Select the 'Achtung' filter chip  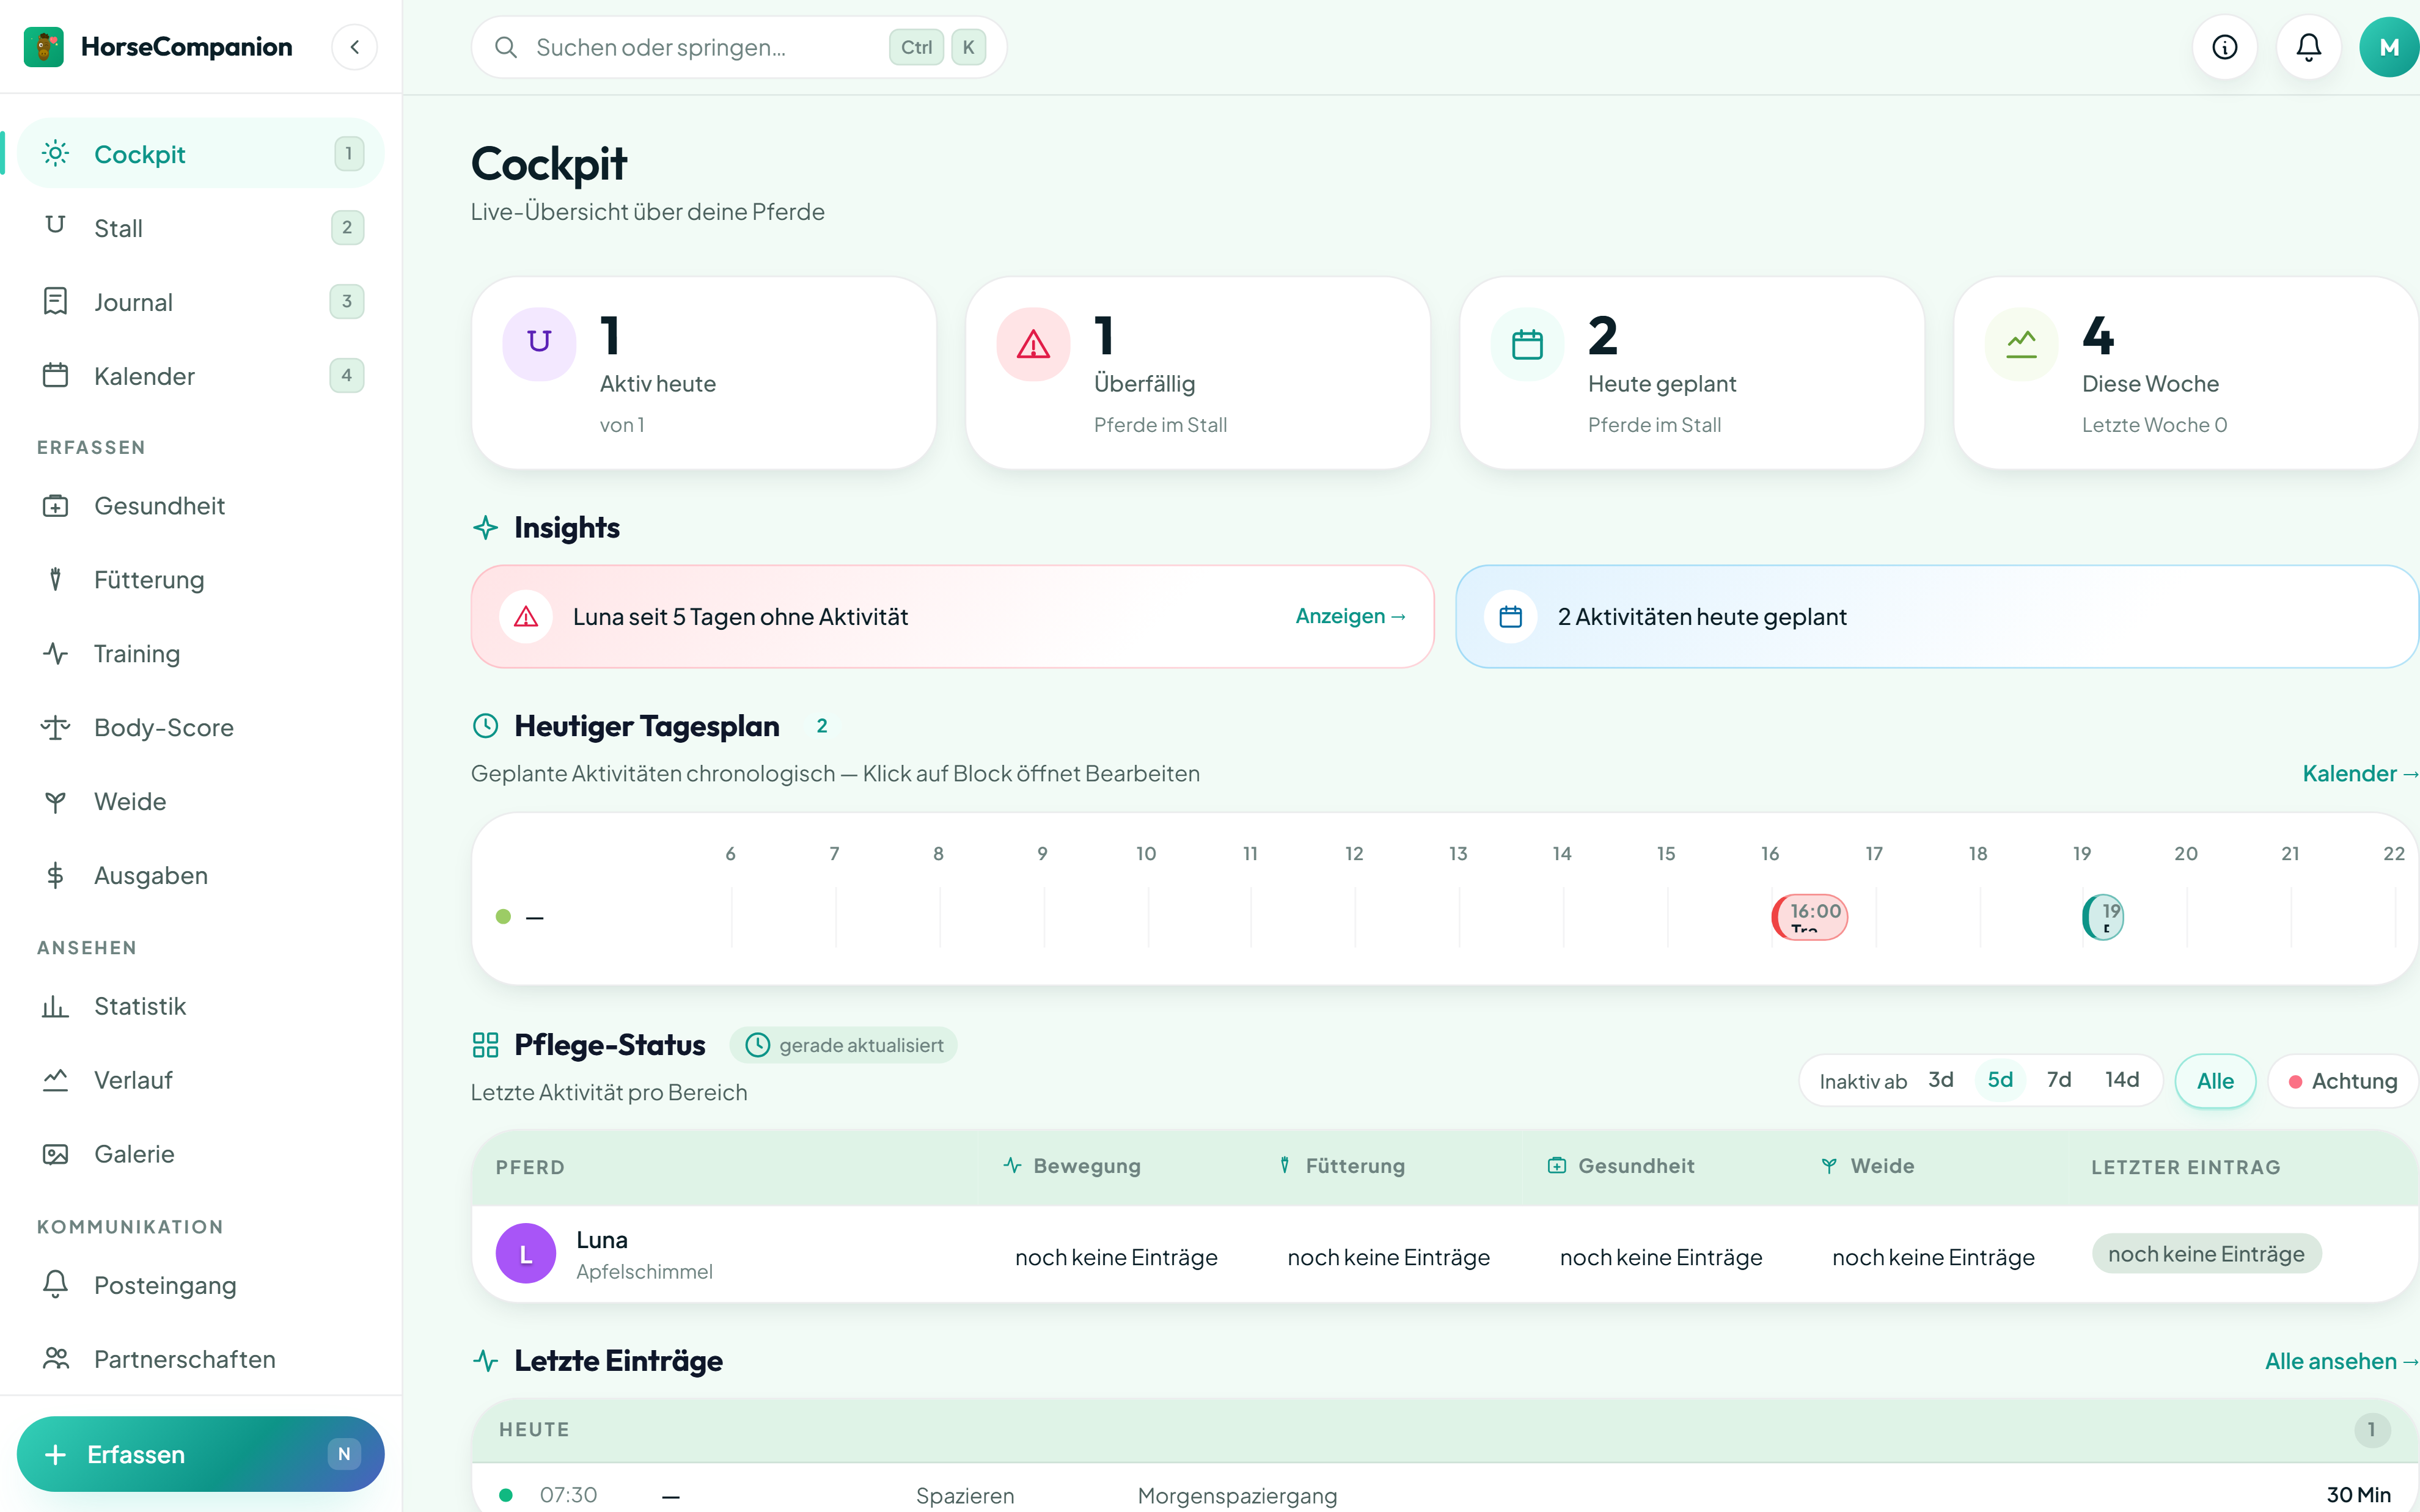coord(2344,1081)
